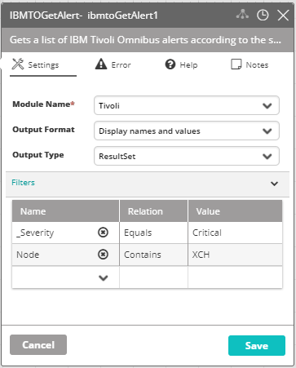Viewport: 296px width, 368px height.
Task: Switch to the Notes tab
Action: 250,64
